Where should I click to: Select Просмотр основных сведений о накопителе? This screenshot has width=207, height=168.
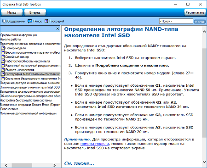pos(30,44)
